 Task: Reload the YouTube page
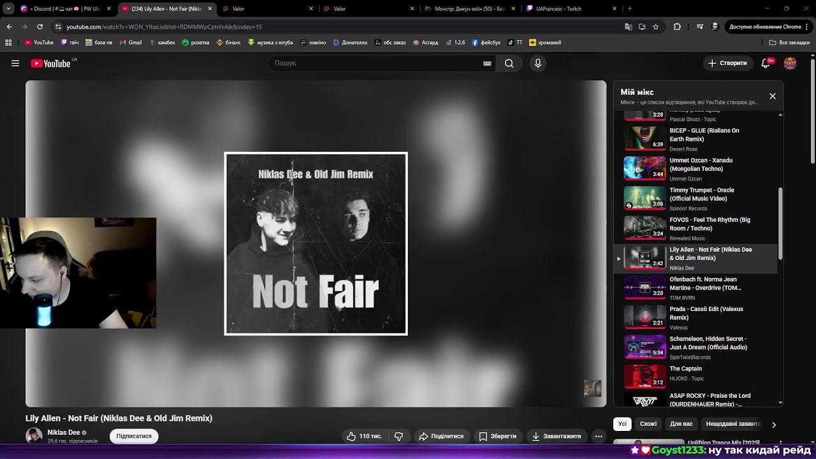click(x=40, y=27)
